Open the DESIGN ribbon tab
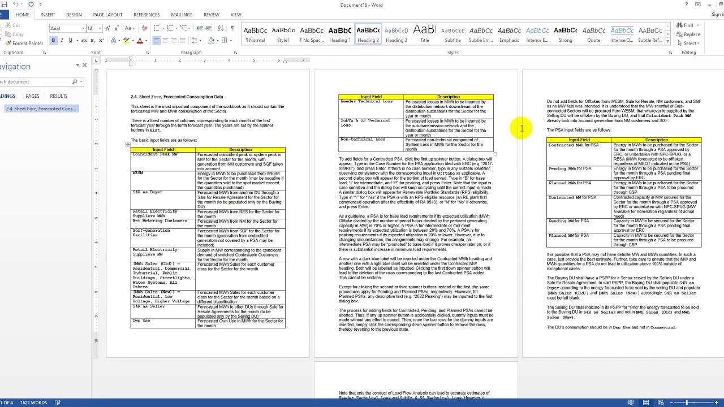 (74, 15)
